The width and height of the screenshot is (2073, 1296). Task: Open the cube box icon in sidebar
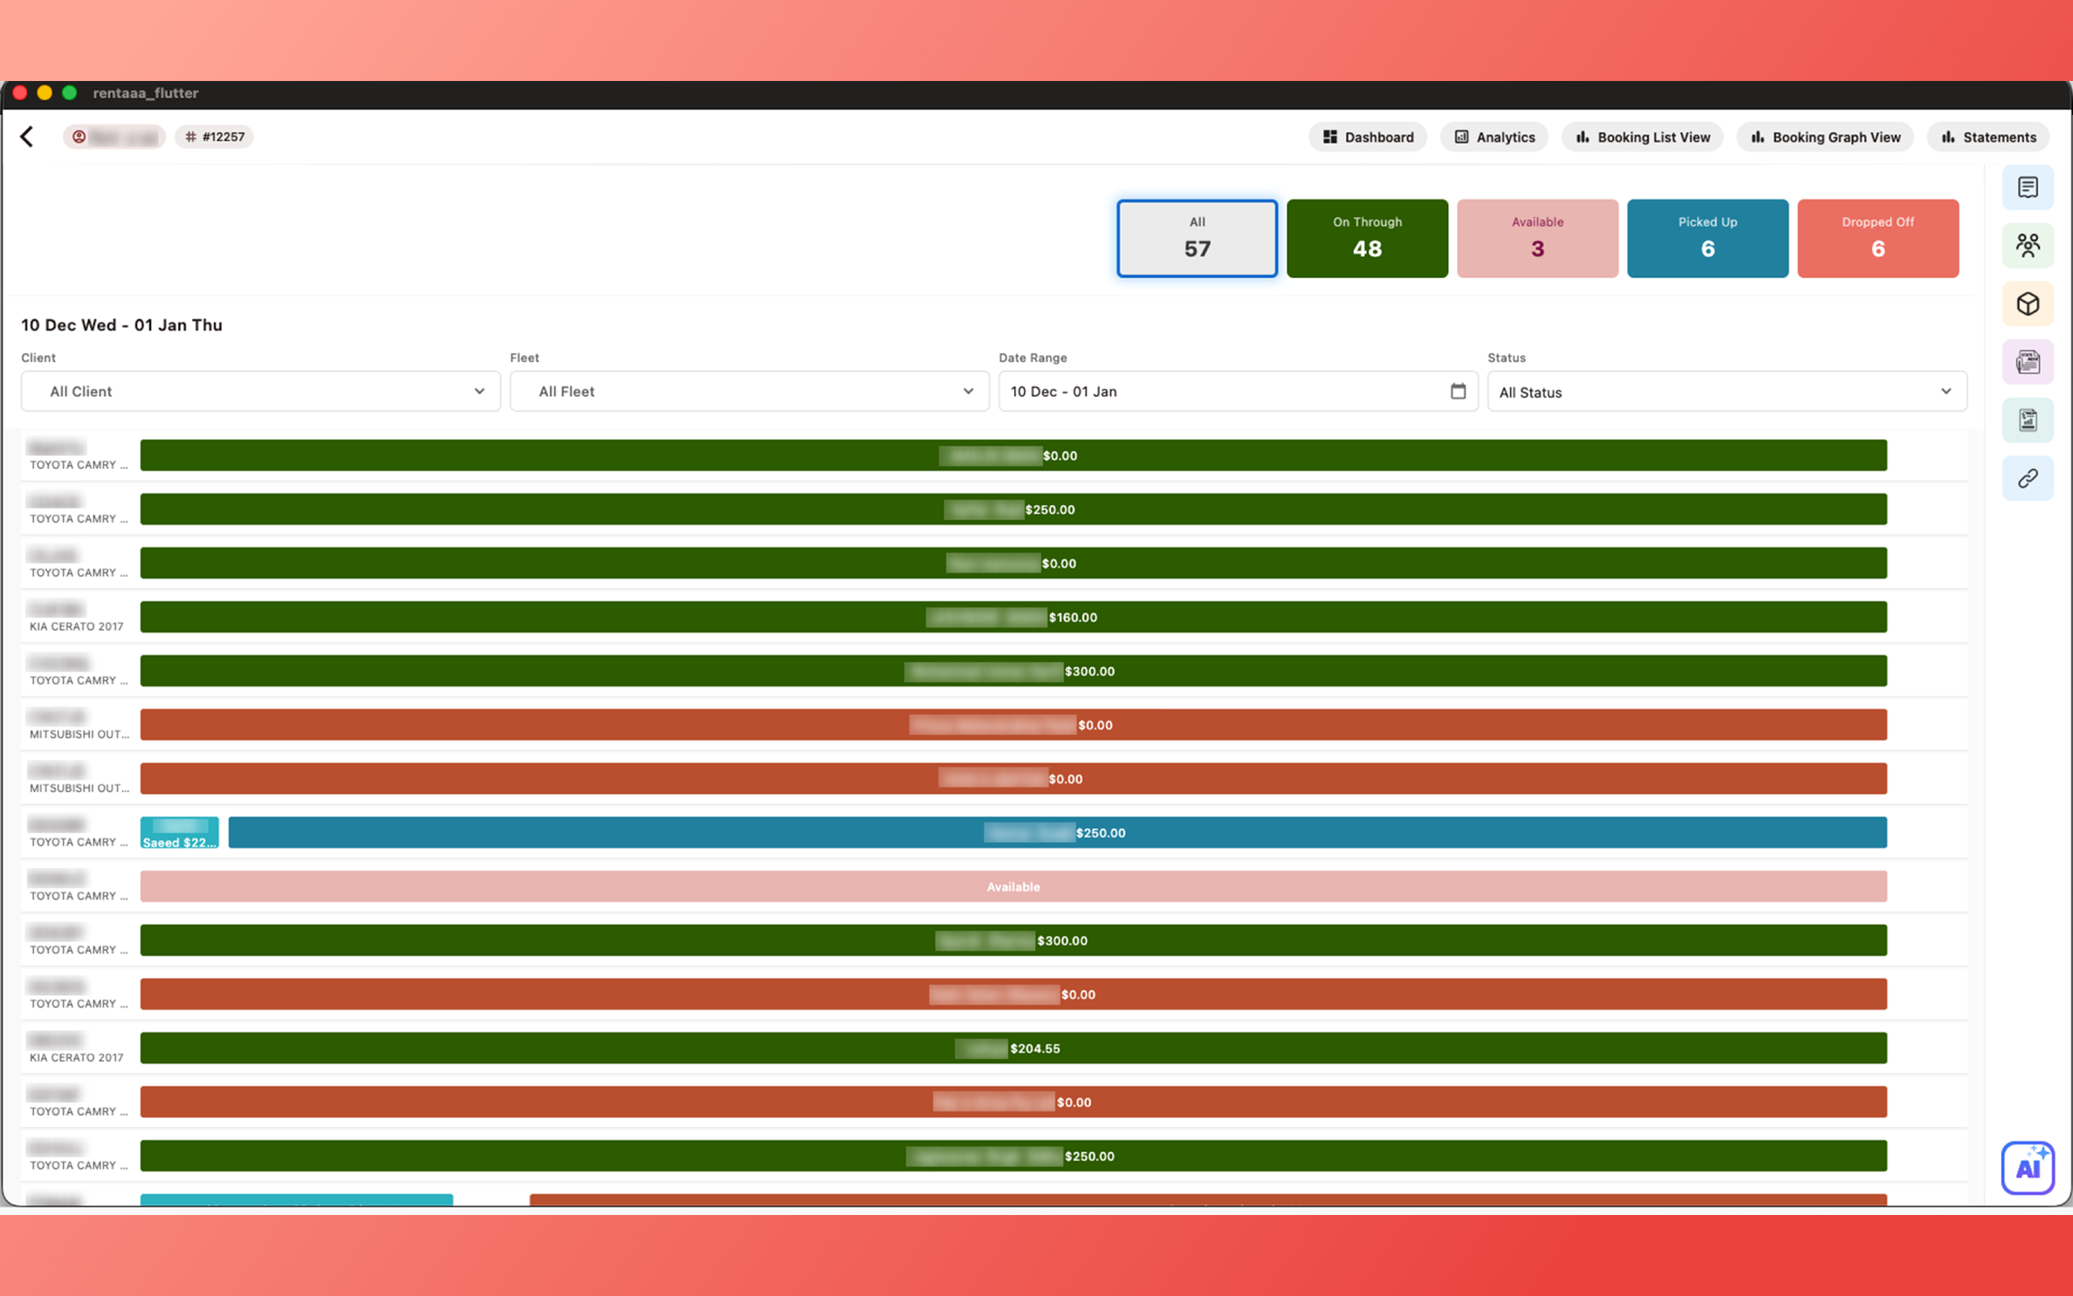(2028, 305)
